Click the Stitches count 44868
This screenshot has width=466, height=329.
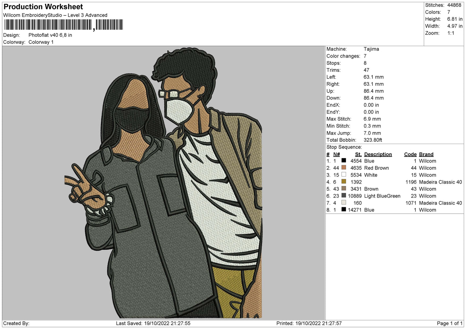[x=454, y=5]
